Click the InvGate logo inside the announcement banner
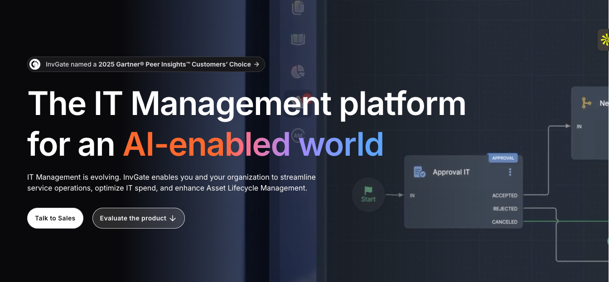The height and width of the screenshot is (282, 609). [x=35, y=64]
